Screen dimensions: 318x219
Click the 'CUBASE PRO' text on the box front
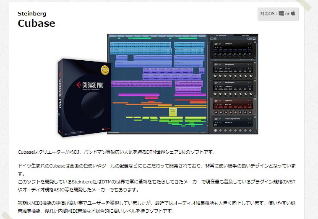click(93, 85)
